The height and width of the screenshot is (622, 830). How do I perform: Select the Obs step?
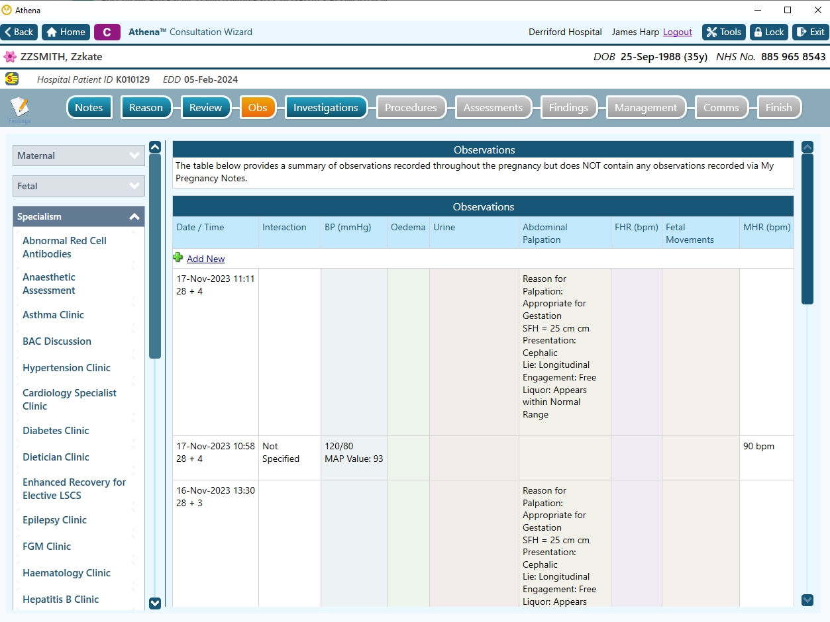coord(258,108)
